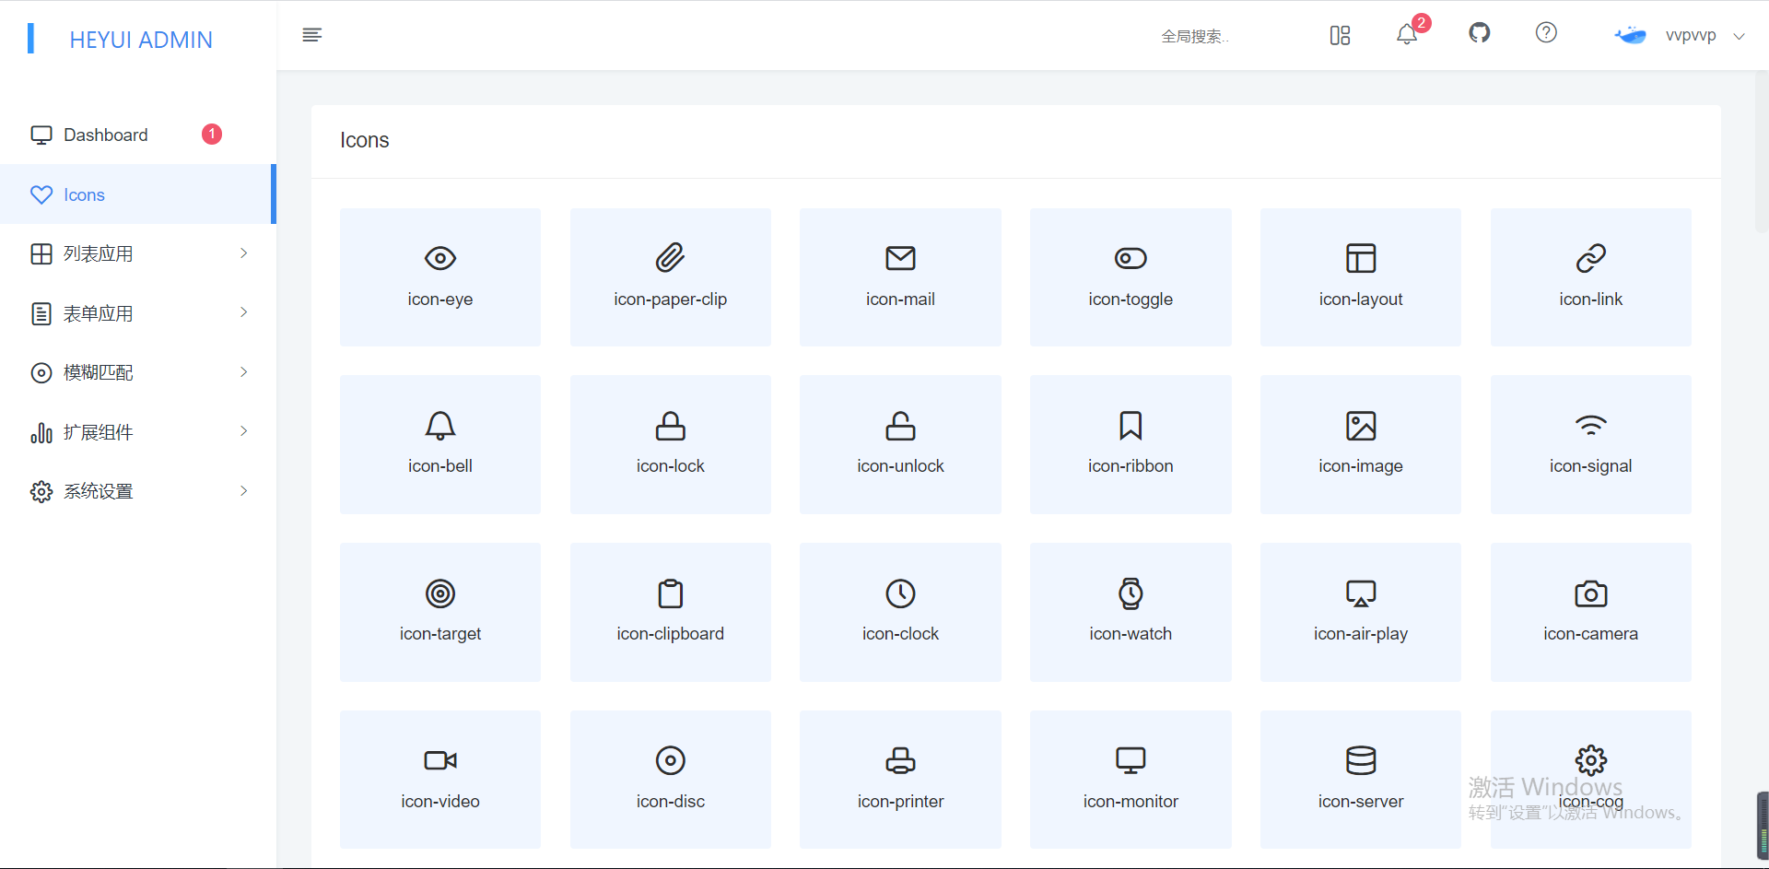Expand the 系统设置 chevron arrow

244,491
